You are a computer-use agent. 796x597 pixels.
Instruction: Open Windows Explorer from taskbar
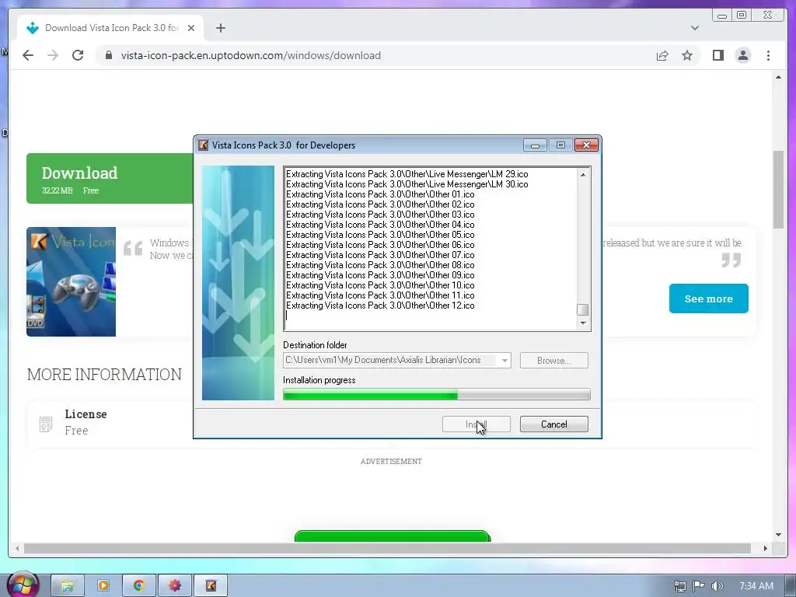[68, 586]
